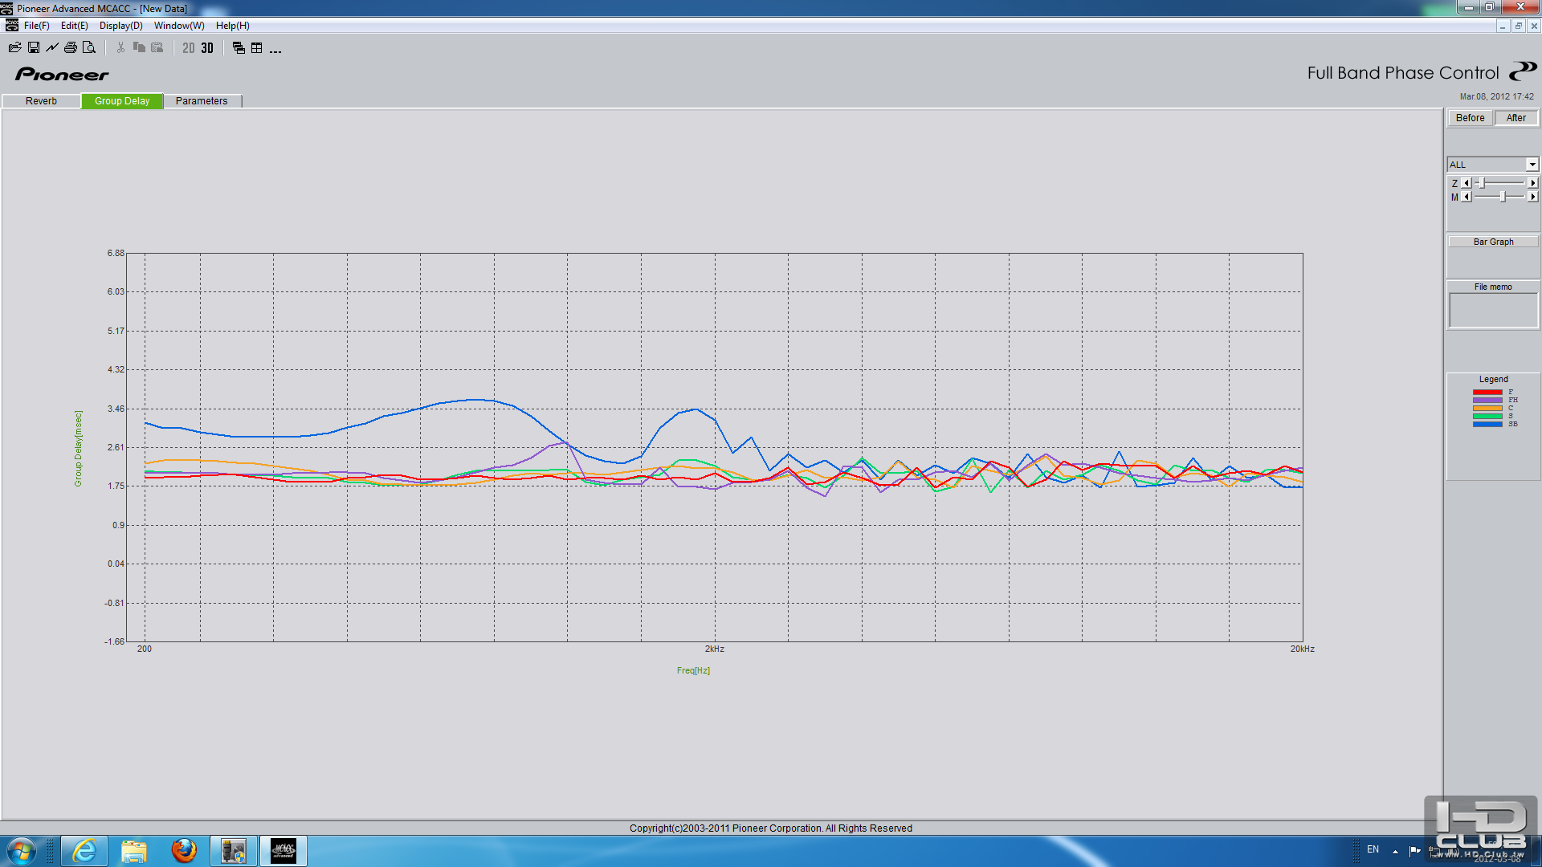Switch graph to 3D view

point(207,48)
